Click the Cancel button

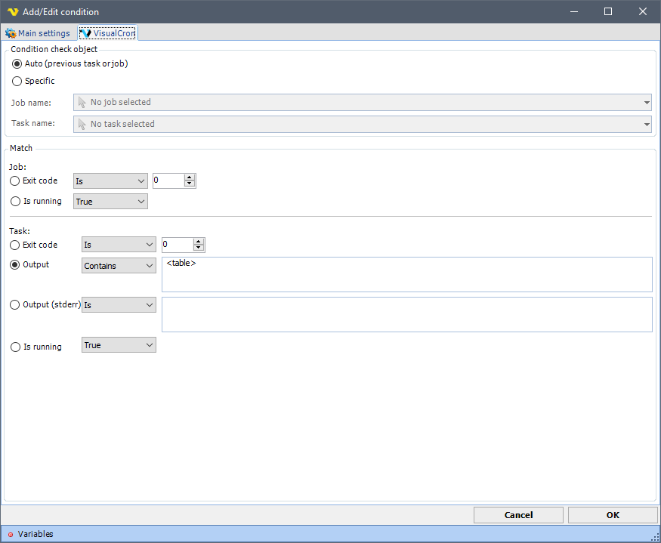pos(518,515)
